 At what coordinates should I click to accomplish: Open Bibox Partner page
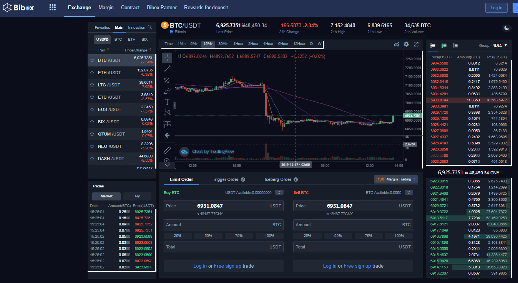point(162,7)
